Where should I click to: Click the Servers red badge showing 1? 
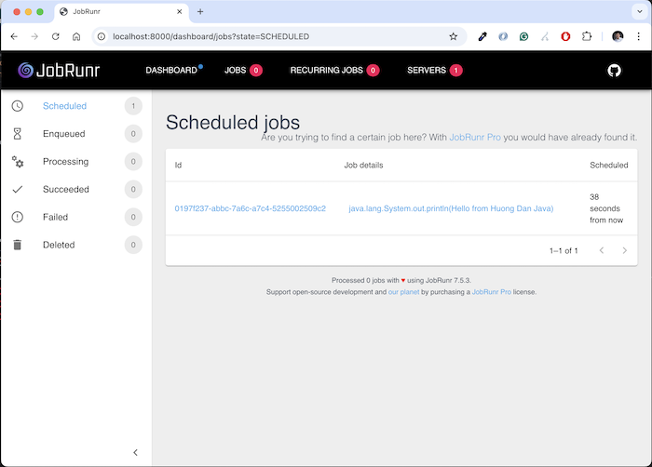(455, 70)
